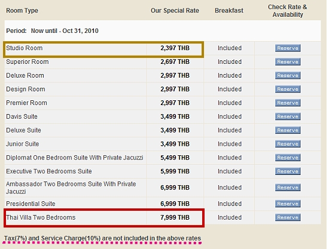Reserve Ambassador Two Bedrooms Suite
This screenshot has height=249, width=329.
click(288, 187)
